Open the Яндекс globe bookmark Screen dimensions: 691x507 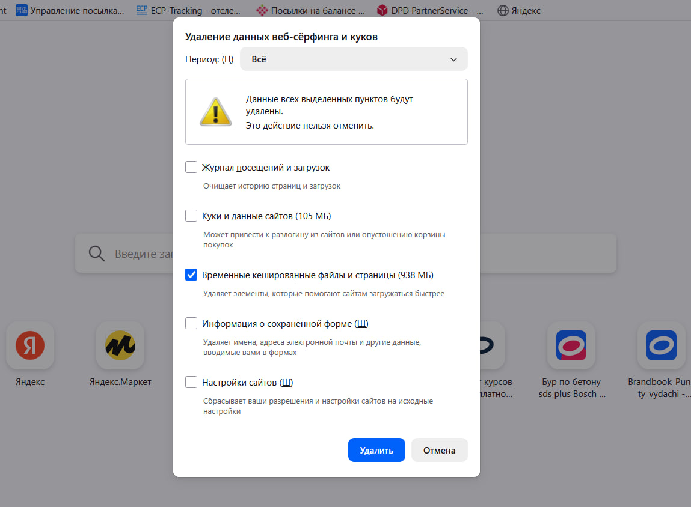[518, 11]
